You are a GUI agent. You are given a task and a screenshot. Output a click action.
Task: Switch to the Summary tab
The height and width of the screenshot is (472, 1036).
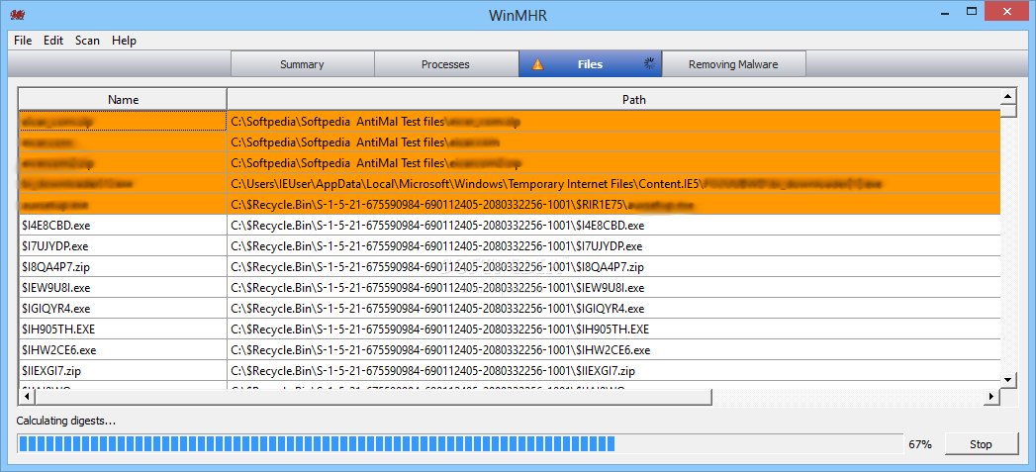pos(302,64)
